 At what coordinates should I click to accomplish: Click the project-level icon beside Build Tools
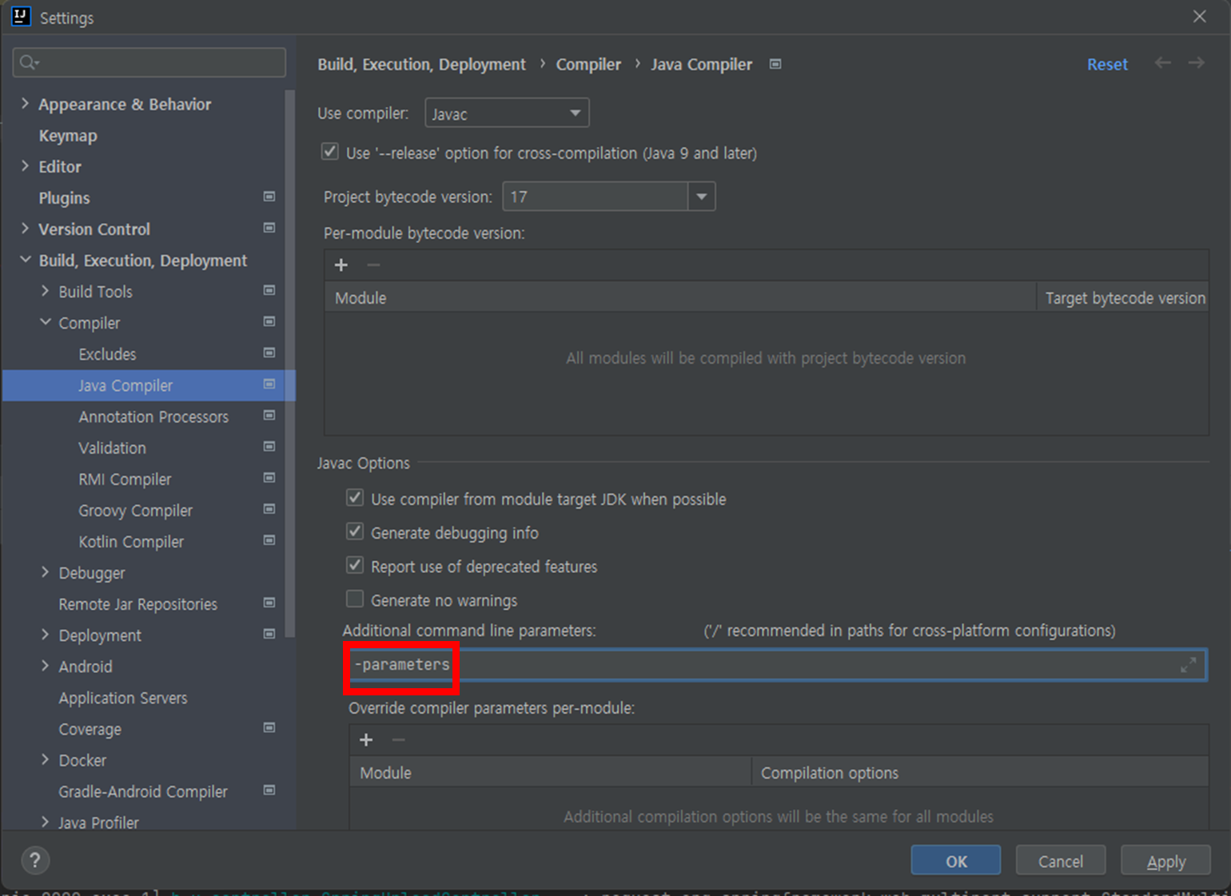(x=269, y=290)
